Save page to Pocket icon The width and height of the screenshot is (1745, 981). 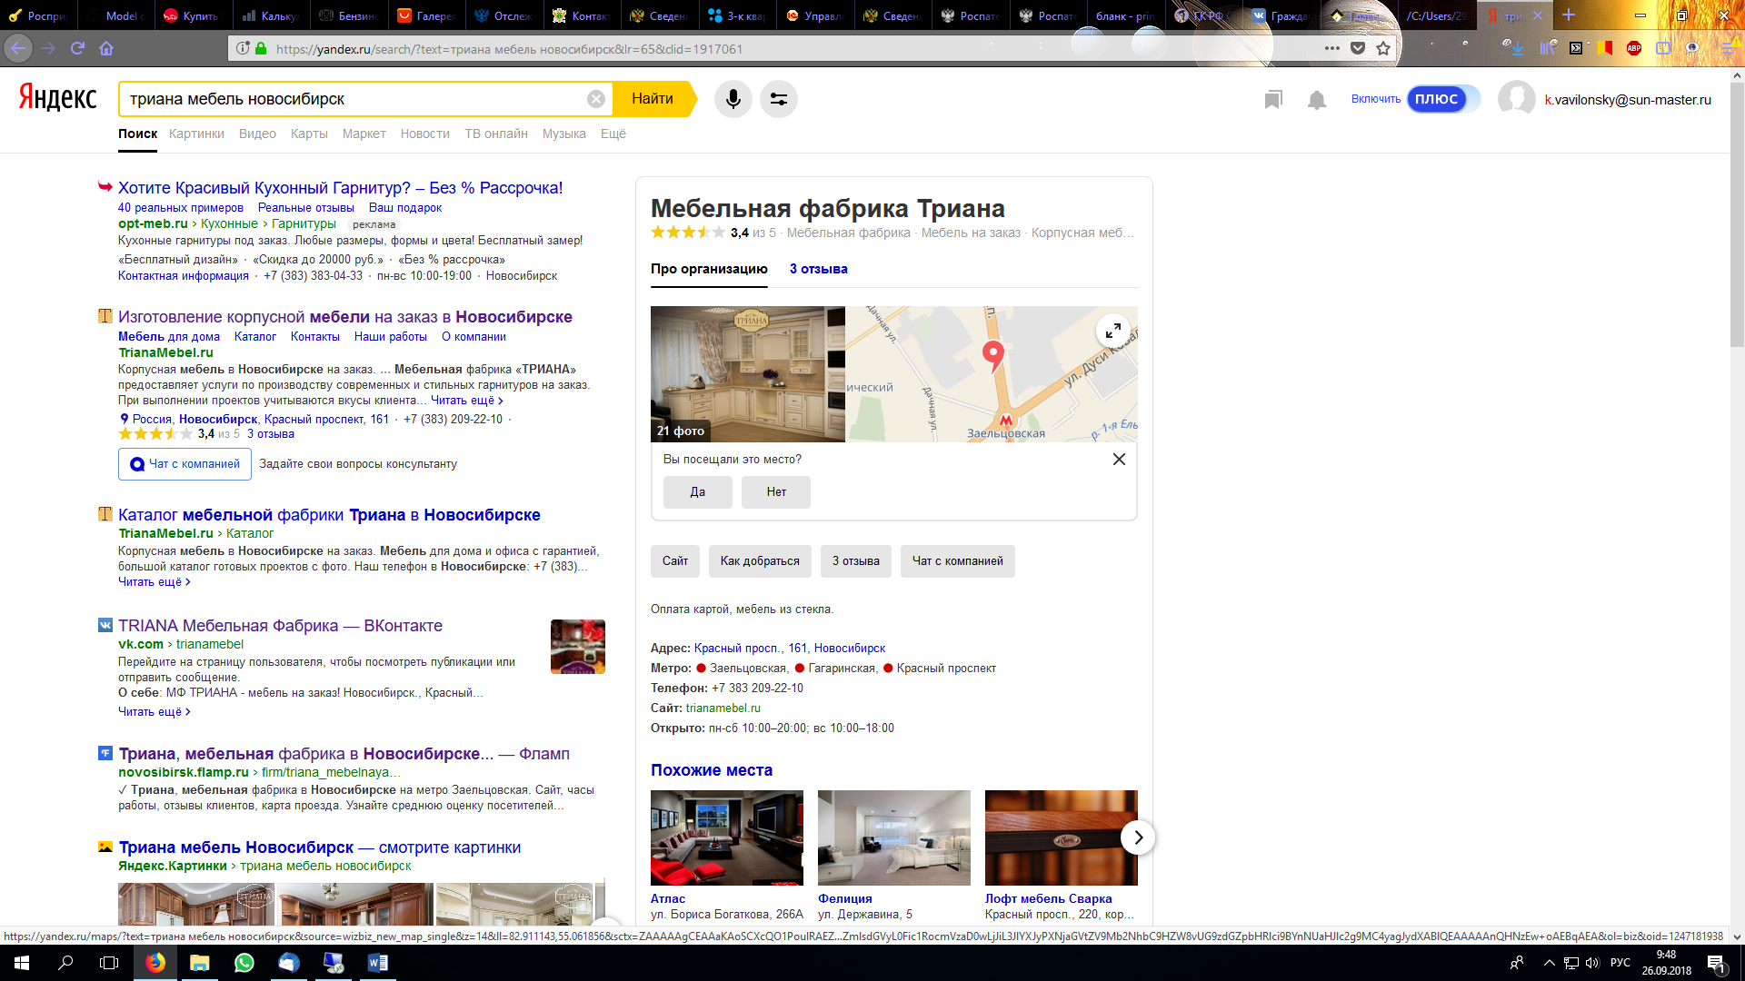pos(1358,48)
